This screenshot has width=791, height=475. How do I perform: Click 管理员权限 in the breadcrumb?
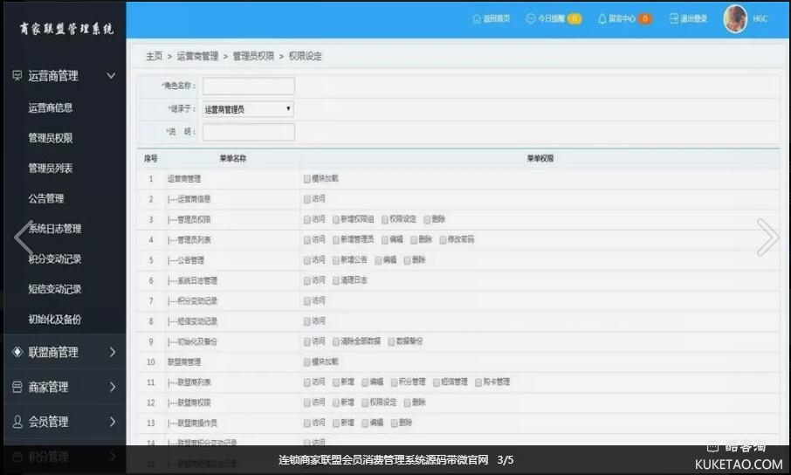[253, 56]
